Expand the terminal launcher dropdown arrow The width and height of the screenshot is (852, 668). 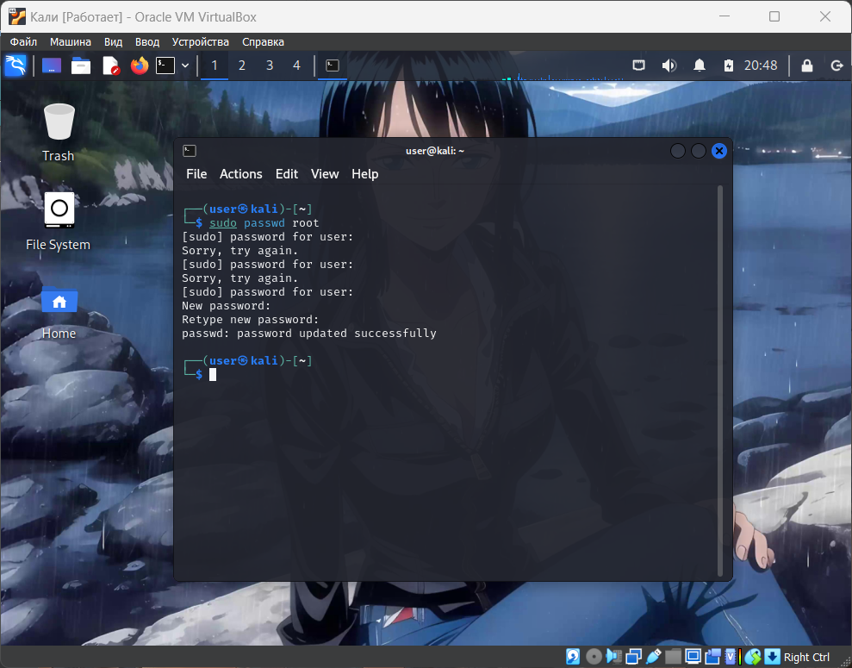185,66
